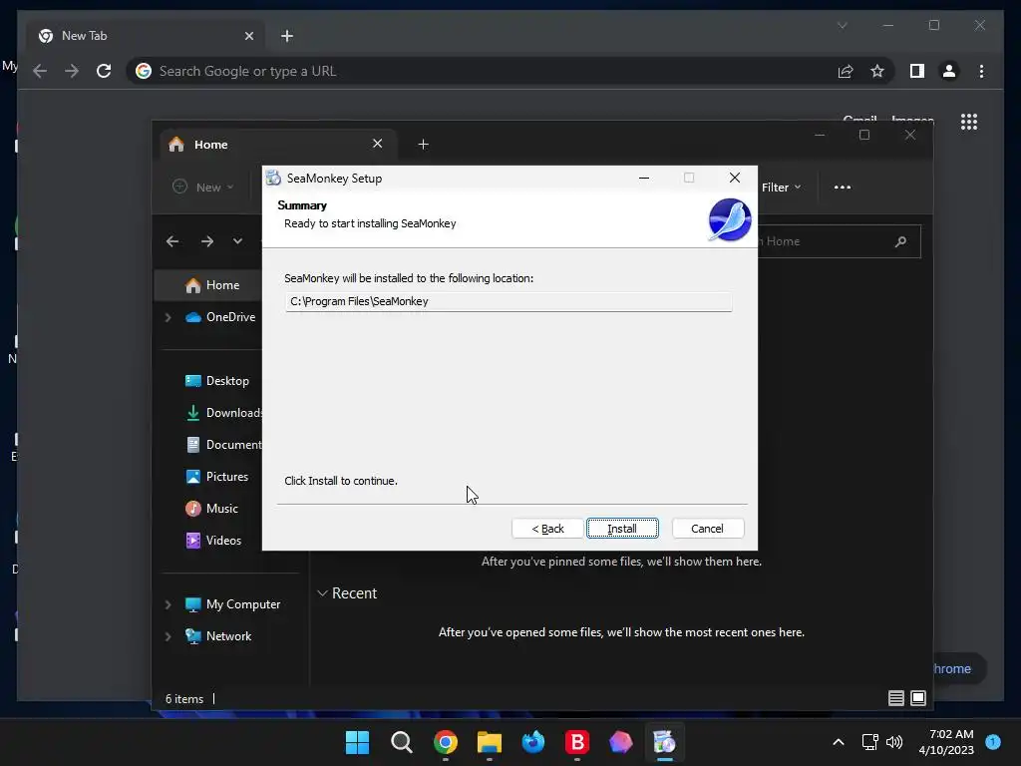This screenshot has height=766, width=1021.
Task: Cancel the SeaMonkey installation
Action: click(x=707, y=529)
